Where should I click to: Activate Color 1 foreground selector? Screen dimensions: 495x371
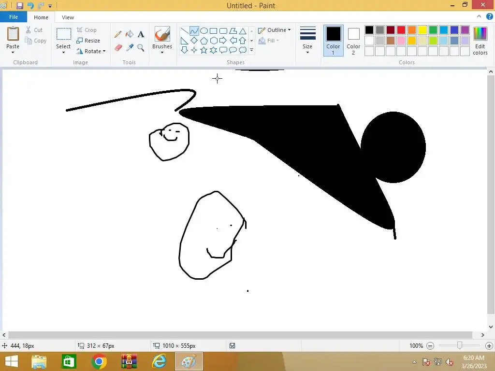334,41
